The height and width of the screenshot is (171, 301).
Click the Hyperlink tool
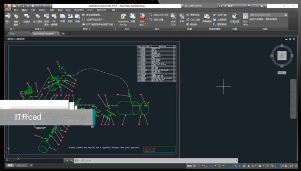[x=192, y=24]
